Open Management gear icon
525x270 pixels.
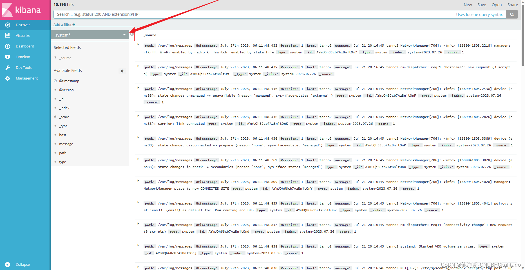tap(8, 78)
